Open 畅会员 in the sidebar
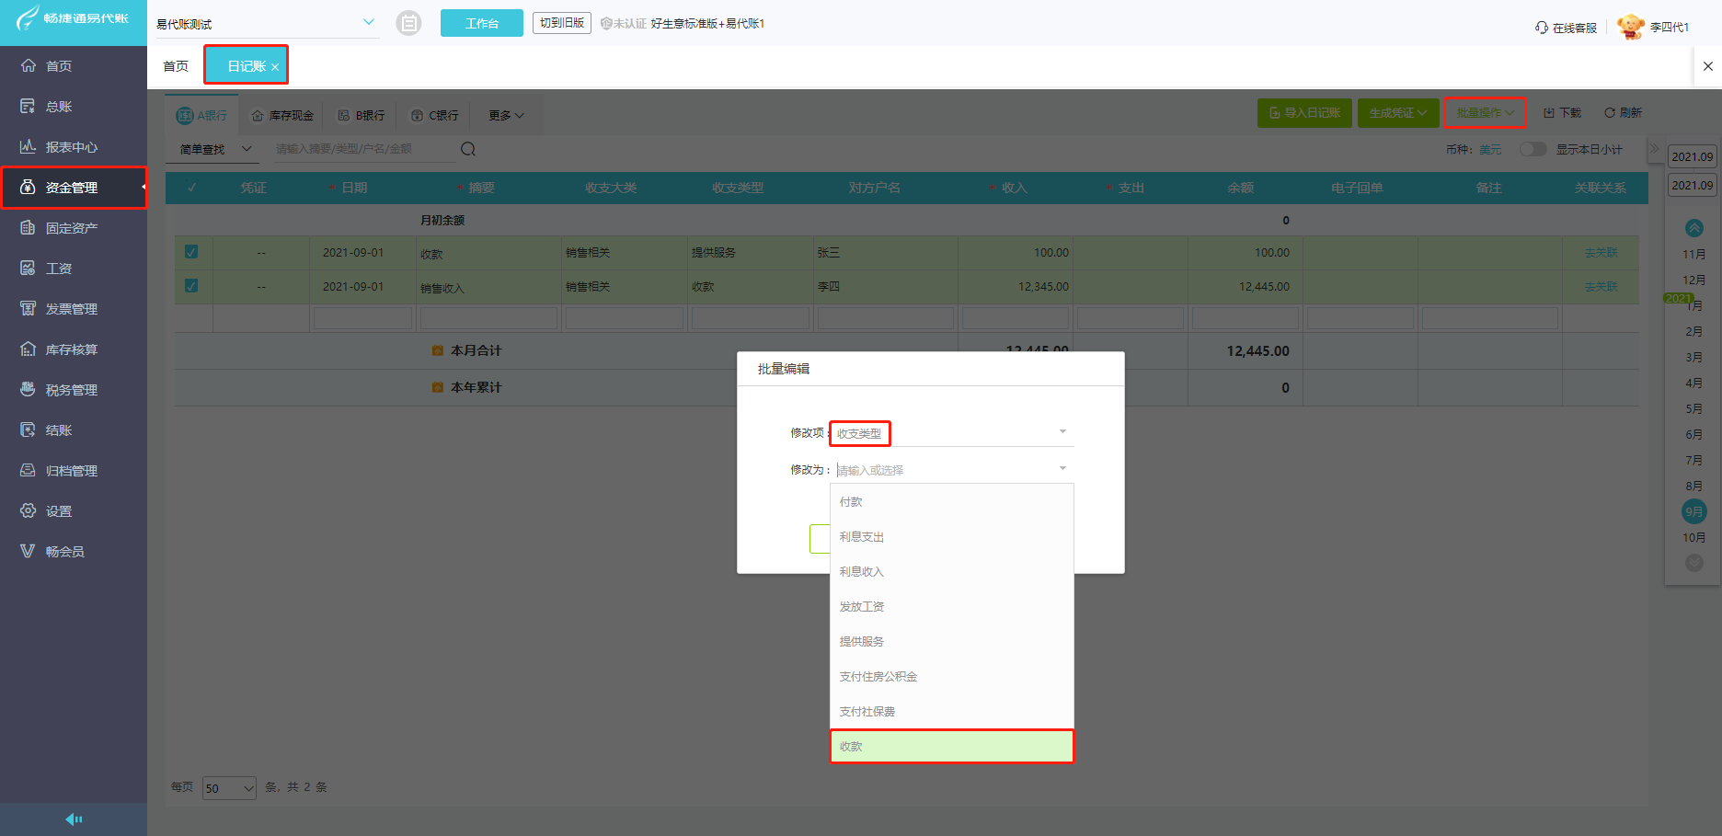Screen dimensions: 1722x836 point(74,552)
